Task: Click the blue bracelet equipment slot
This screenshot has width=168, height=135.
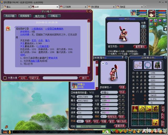Action: click(x=148, y=65)
